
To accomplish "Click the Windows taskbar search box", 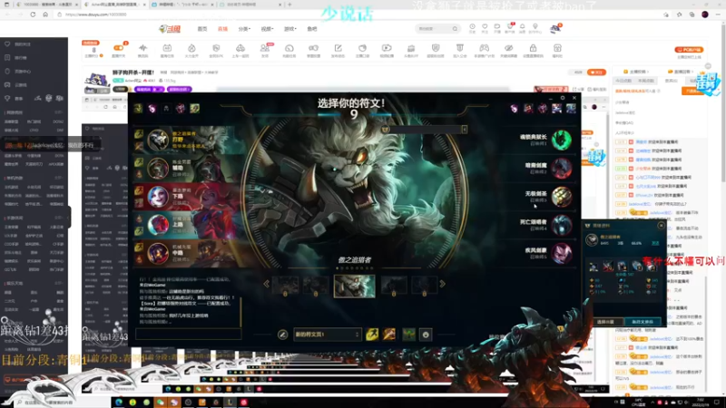I will pyautogui.click(x=63, y=403).
